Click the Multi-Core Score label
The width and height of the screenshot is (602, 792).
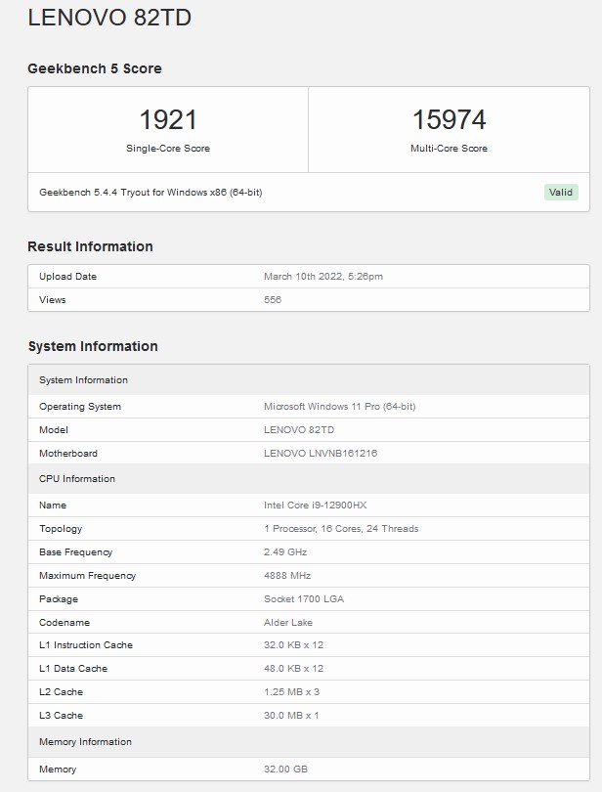449,149
